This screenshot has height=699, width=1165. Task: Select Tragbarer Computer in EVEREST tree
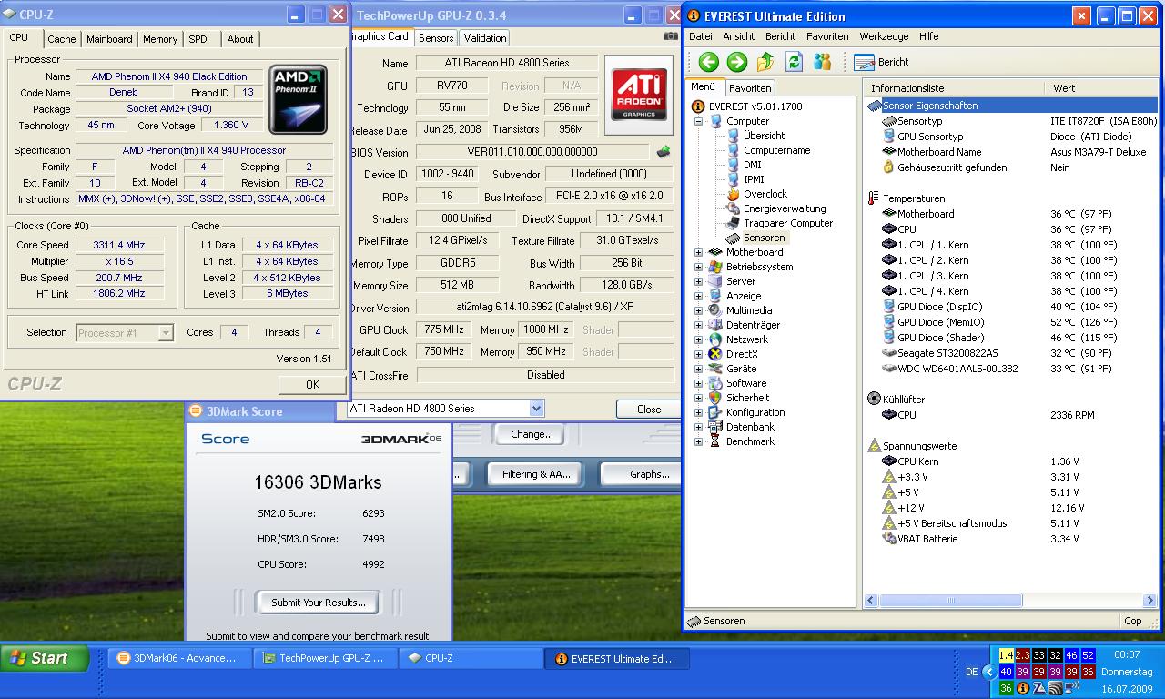(779, 223)
